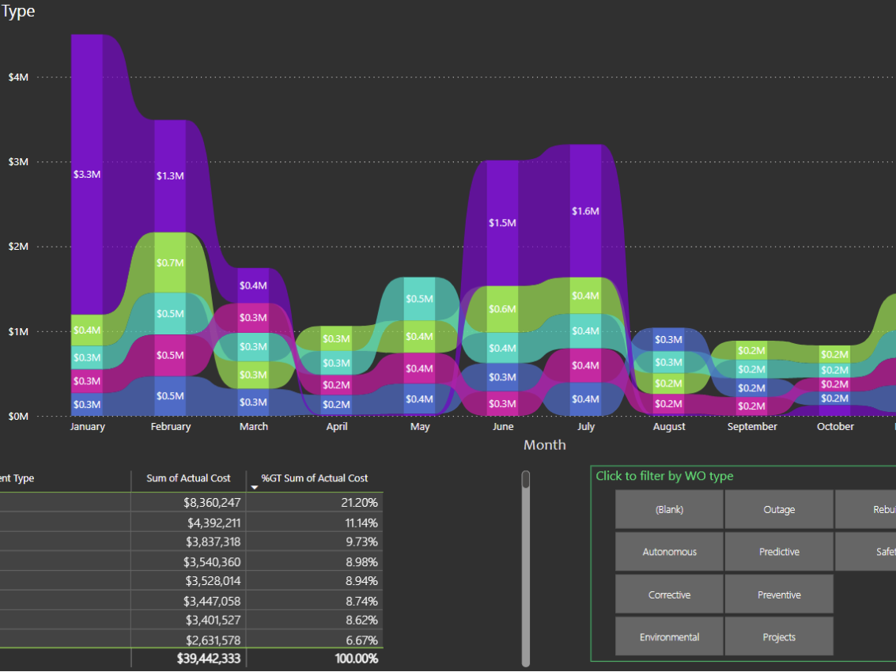Click the June $1.5M purple segment
896x672 pixels.
tap(502, 223)
